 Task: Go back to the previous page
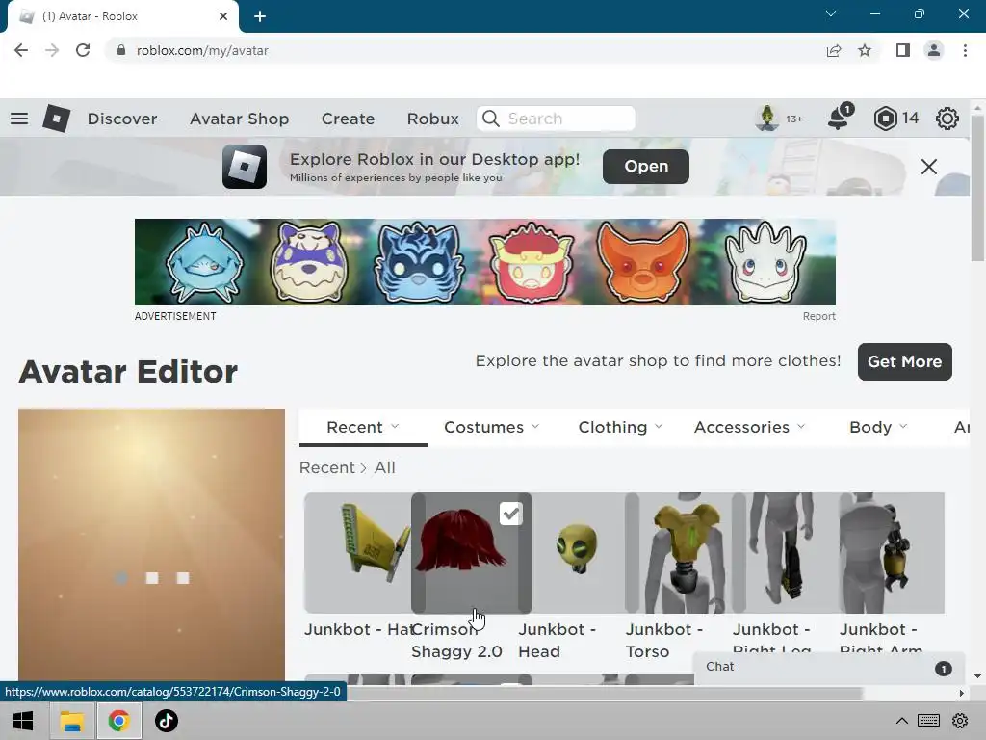tap(21, 50)
